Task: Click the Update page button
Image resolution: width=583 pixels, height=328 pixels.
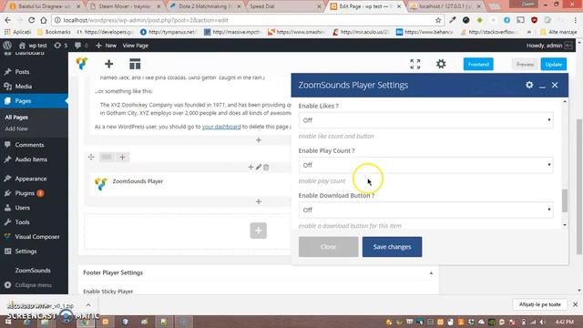Action: coord(553,64)
